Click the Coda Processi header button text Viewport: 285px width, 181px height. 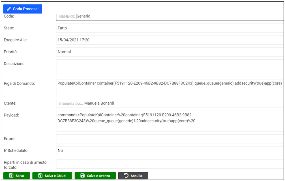tap(25, 9)
